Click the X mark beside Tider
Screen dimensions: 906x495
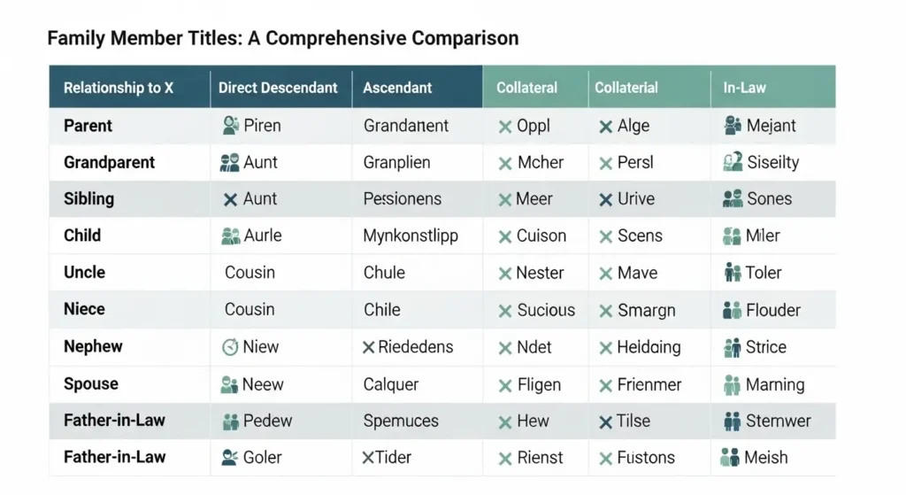coord(369,458)
